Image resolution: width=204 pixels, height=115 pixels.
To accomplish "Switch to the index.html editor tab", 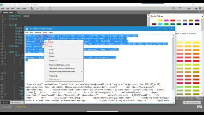I will [8, 13].
